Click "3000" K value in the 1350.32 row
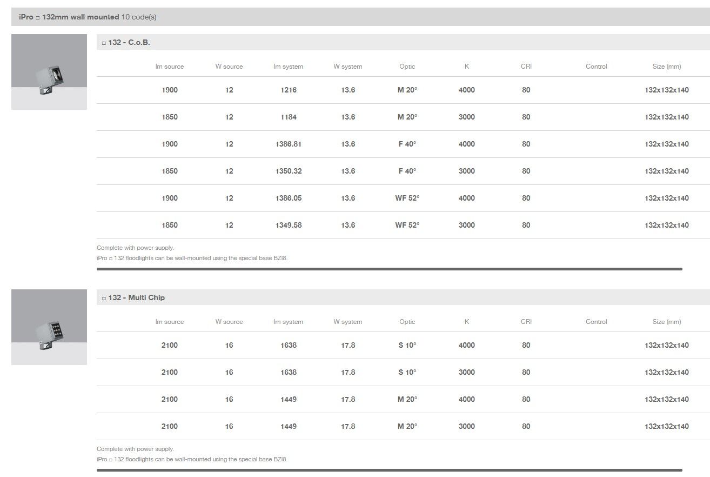 [467, 171]
